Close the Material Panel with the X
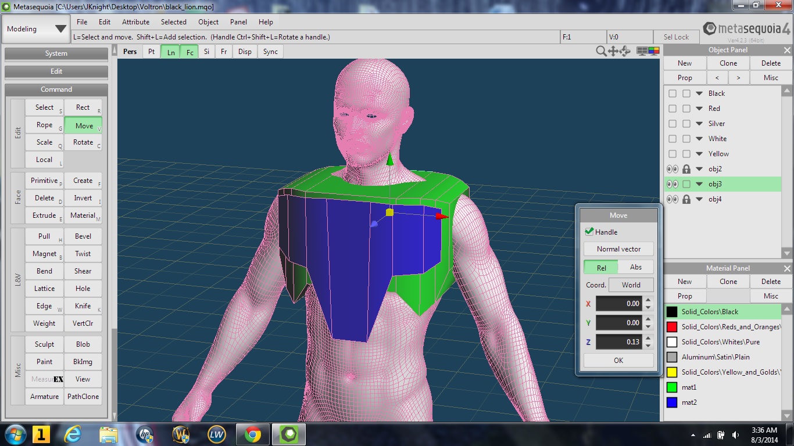This screenshot has width=794, height=446. pos(788,268)
